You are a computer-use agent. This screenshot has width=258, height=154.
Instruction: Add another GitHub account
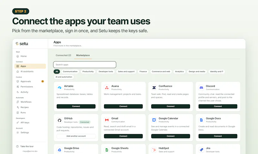(76, 136)
